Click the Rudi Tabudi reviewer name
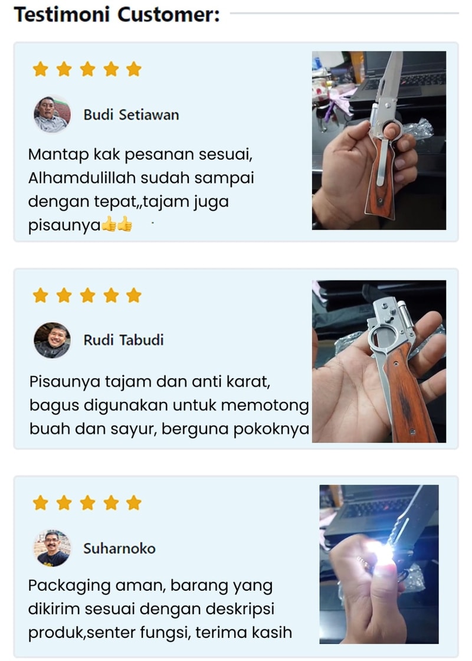Viewport: 472px width, 661px height. pyautogui.click(x=123, y=340)
